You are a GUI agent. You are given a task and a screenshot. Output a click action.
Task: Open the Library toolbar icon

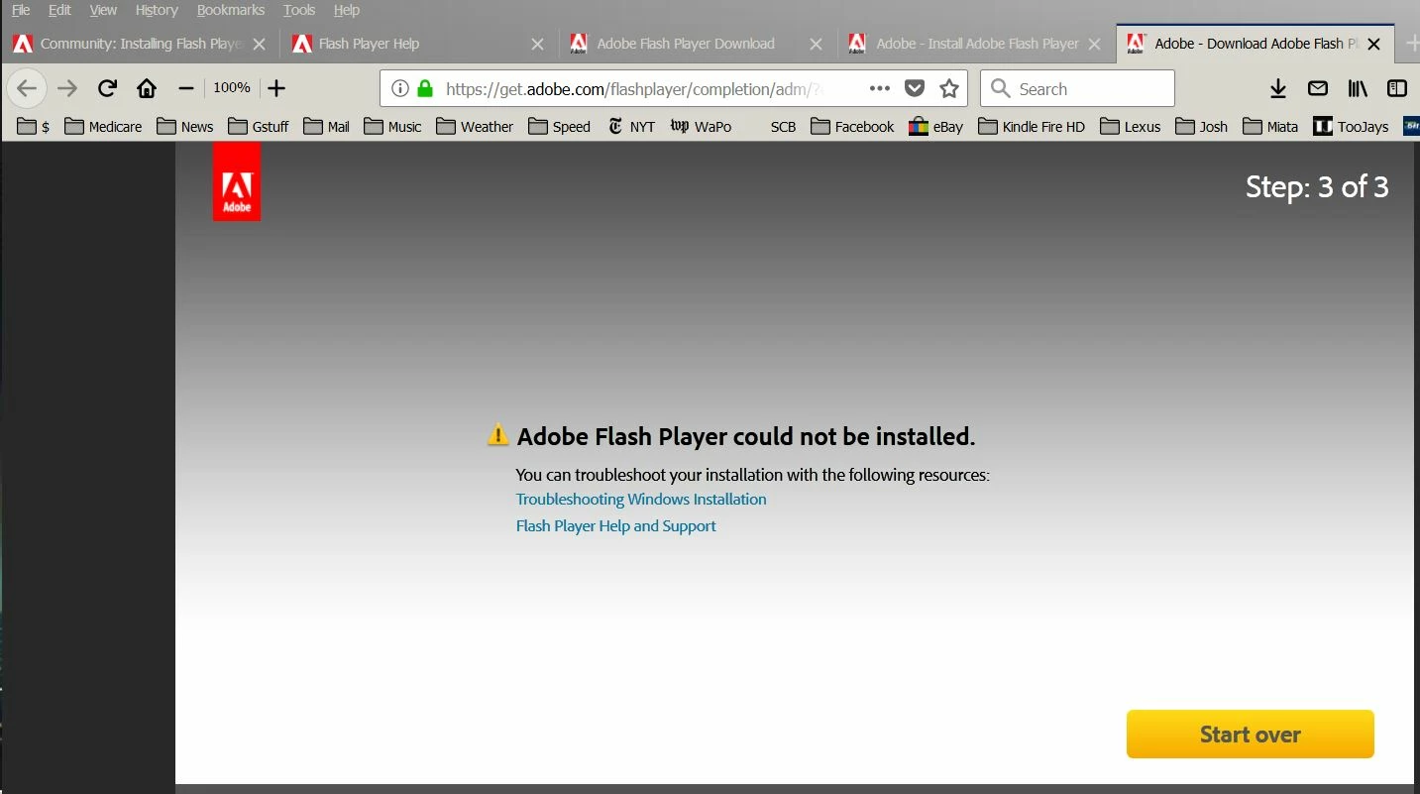[x=1358, y=88]
